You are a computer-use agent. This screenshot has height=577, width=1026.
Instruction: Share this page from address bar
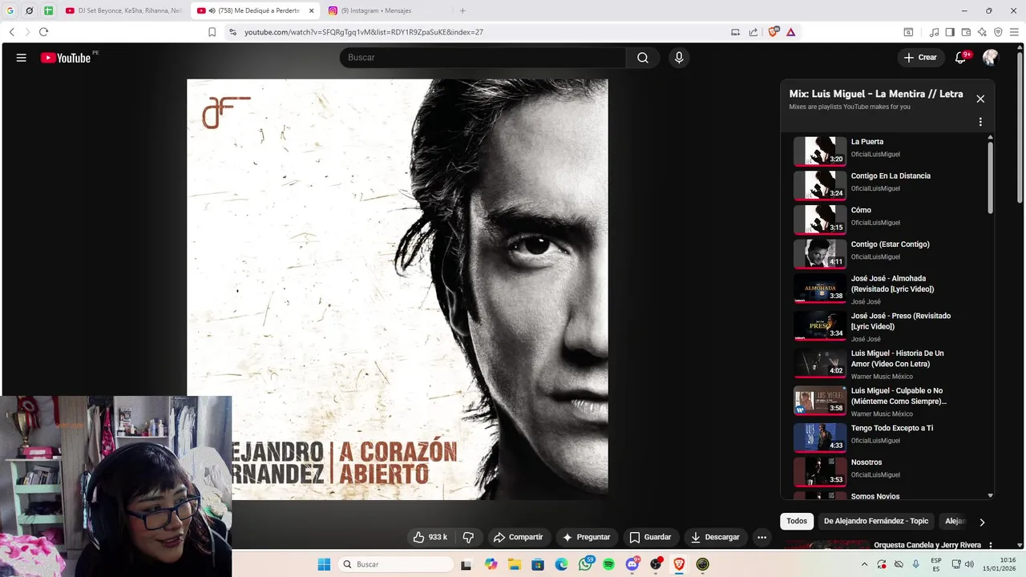[x=753, y=32]
